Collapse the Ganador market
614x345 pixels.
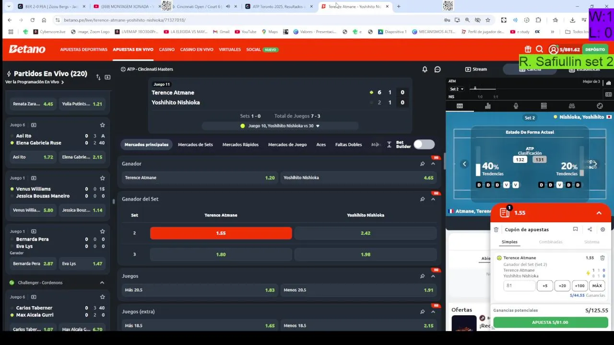click(433, 164)
